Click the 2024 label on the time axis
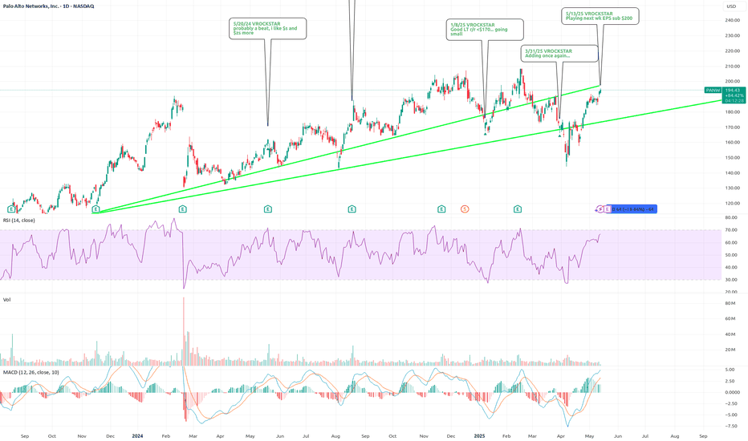Viewport: 748px width, 441px height. point(137,436)
